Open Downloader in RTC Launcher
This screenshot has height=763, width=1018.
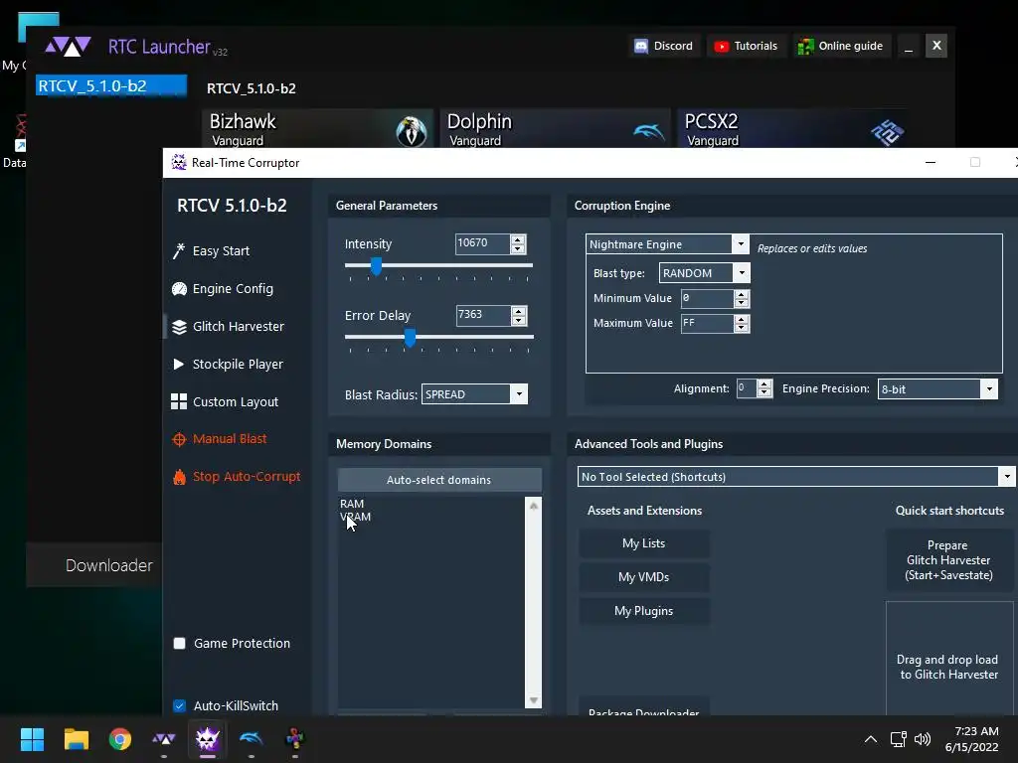click(109, 565)
